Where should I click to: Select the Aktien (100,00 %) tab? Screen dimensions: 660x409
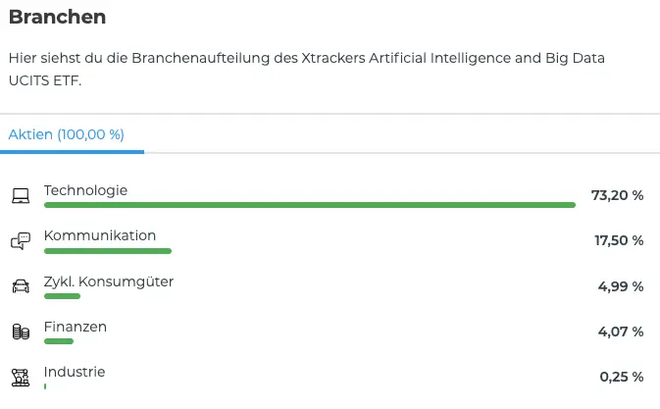67,134
